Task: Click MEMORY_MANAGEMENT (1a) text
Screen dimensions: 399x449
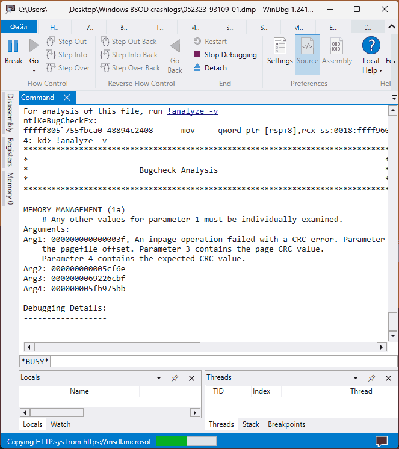Action: (x=74, y=210)
